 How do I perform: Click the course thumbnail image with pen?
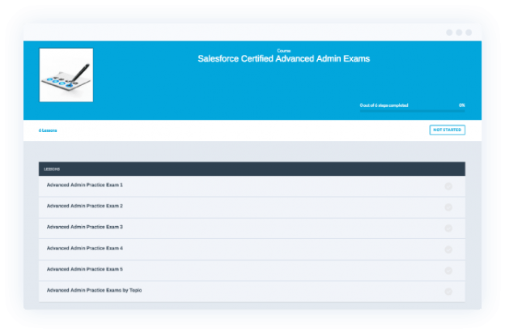click(66, 75)
